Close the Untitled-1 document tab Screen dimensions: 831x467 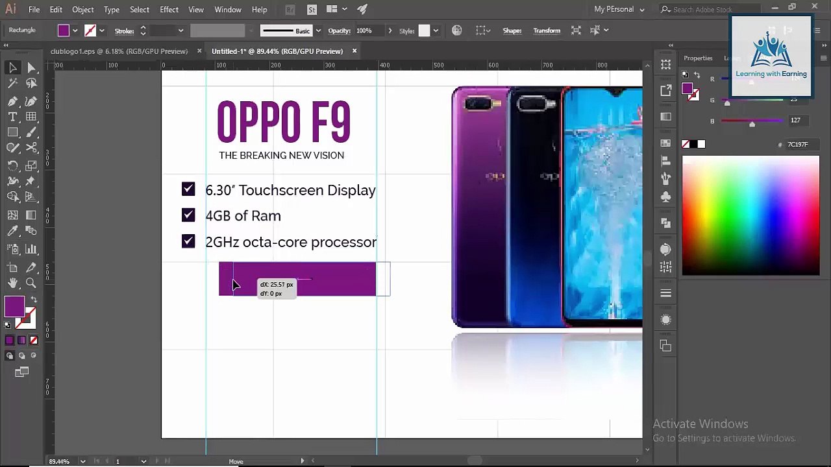click(354, 51)
